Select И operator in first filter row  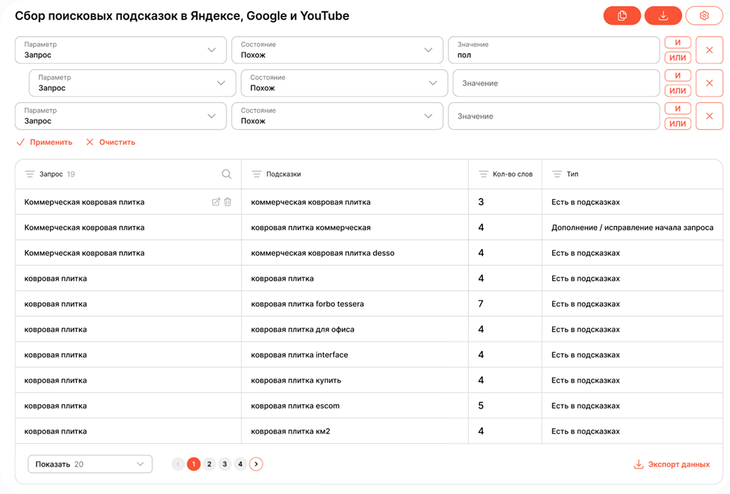click(x=677, y=42)
